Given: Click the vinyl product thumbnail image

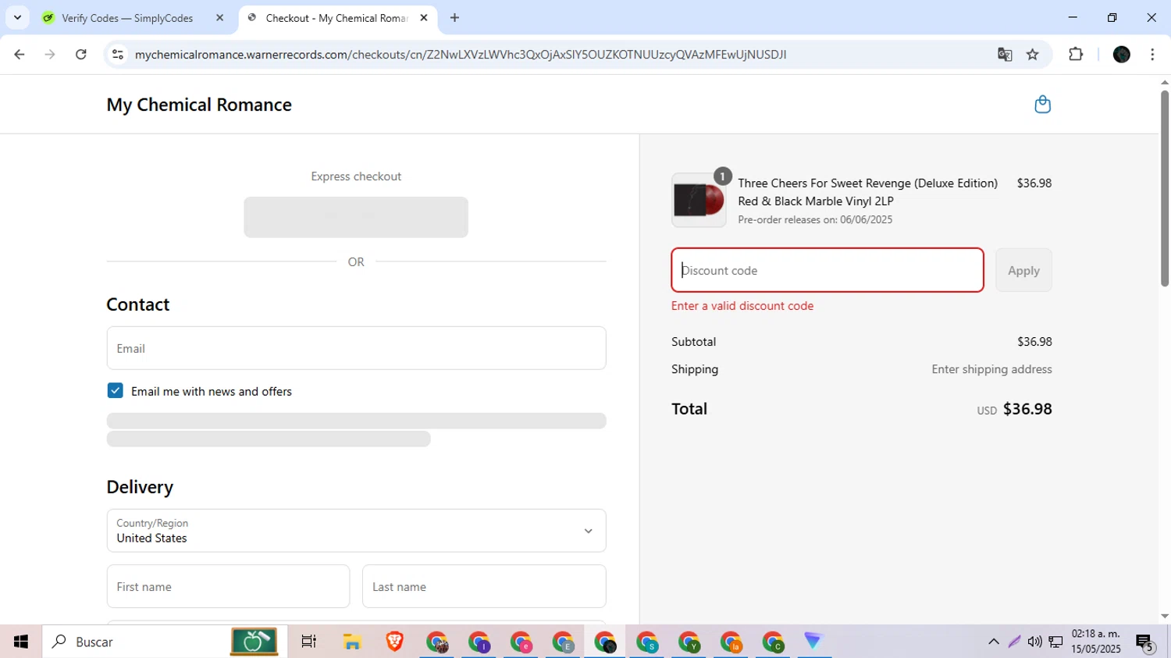Looking at the screenshot, I should pyautogui.click(x=699, y=200).
